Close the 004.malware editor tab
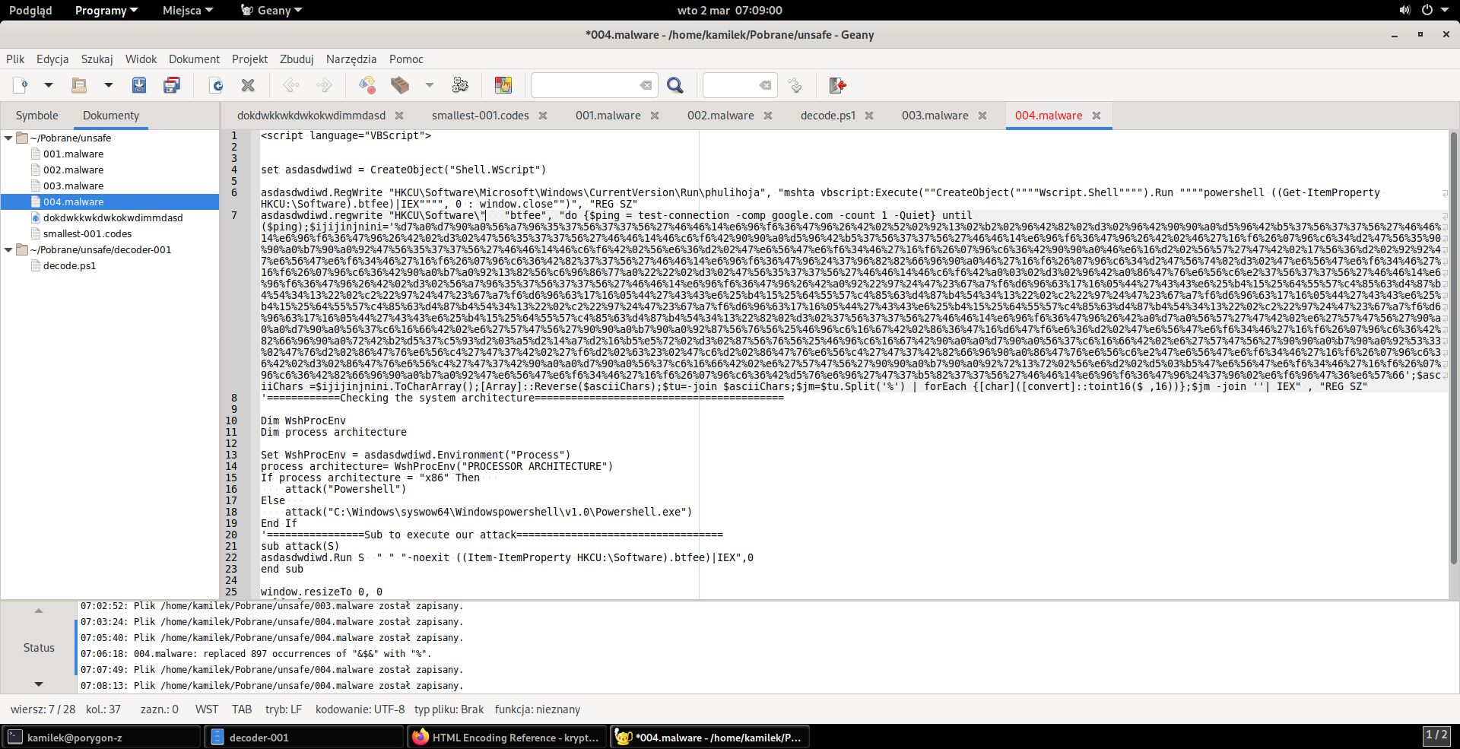 [x=1097, y=116]
